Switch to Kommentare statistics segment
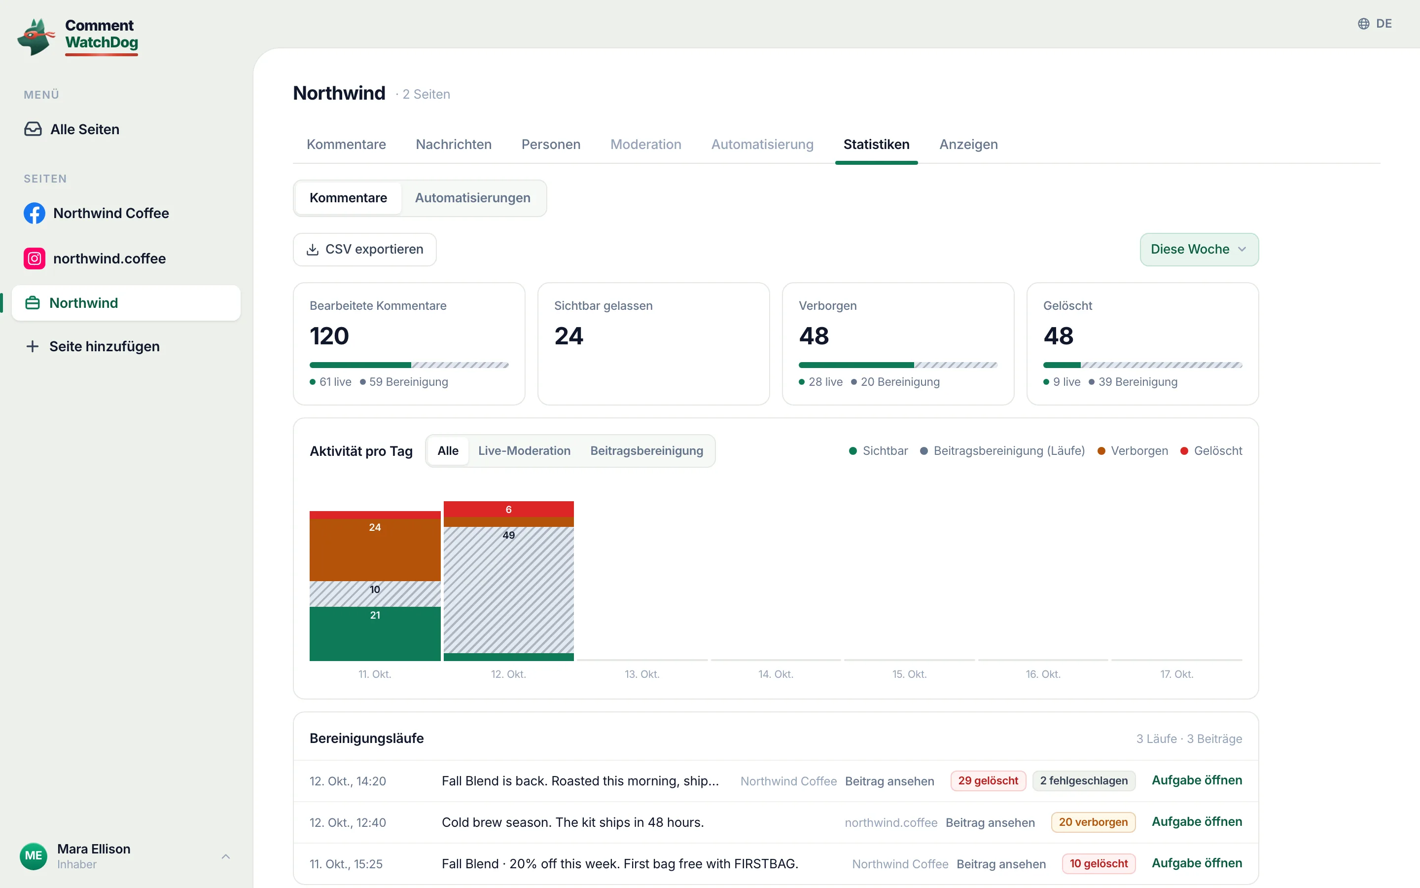1420x888 pixels. [348, 198]
